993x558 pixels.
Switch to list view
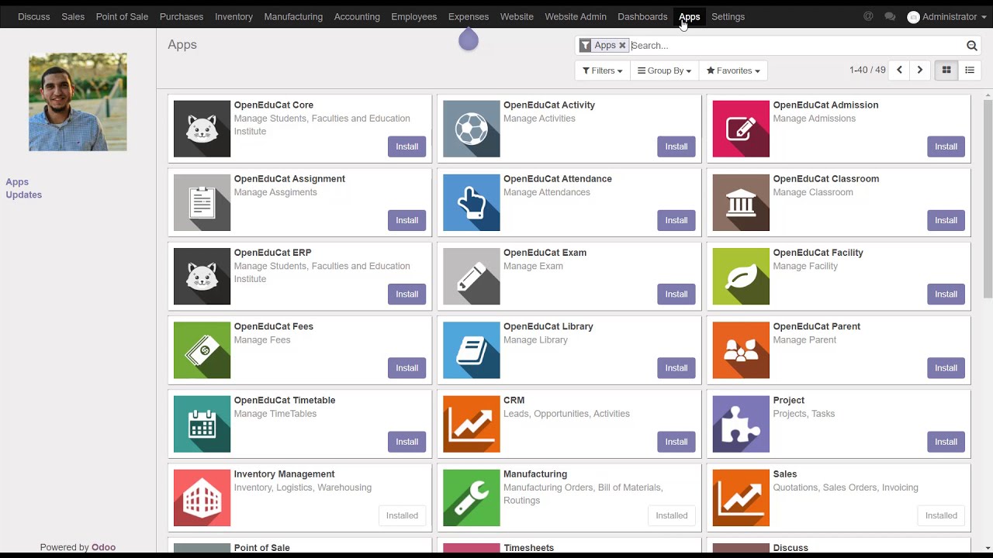(x=970, y=71)
